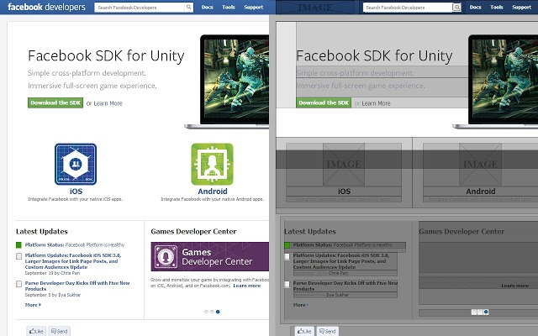This screenshot has height=336, width=538.
Task: Click the Send button on the original page
Action: pos(60,331)
